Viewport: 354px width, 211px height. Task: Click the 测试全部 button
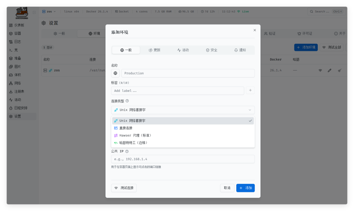332,47
